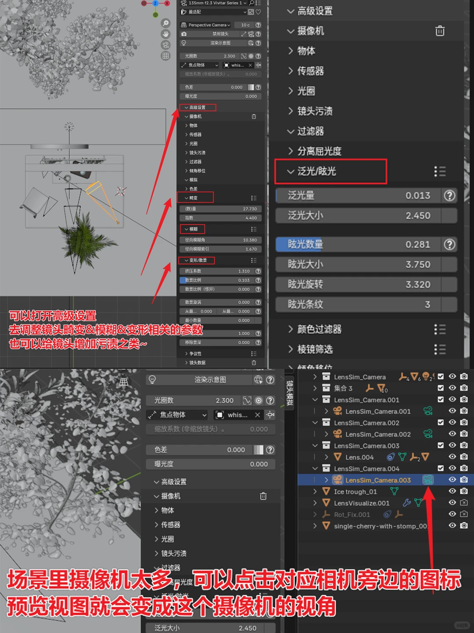Open the Perspective Camera dropdown

coord(208,25)
